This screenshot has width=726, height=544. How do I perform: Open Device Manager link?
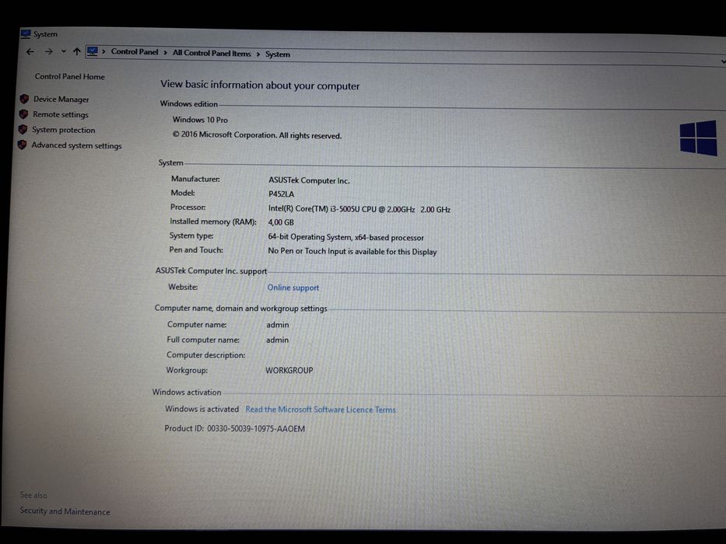coord(61,99)
